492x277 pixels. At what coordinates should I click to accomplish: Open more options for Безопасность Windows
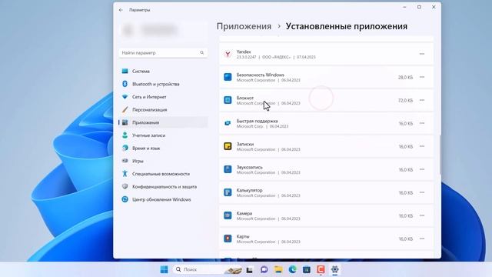click(422, 77)
